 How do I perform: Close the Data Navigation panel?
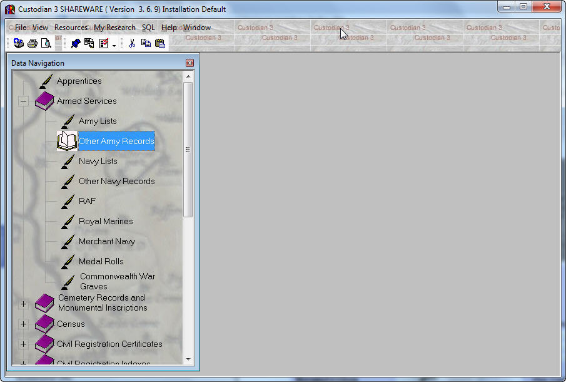point(190,63)
